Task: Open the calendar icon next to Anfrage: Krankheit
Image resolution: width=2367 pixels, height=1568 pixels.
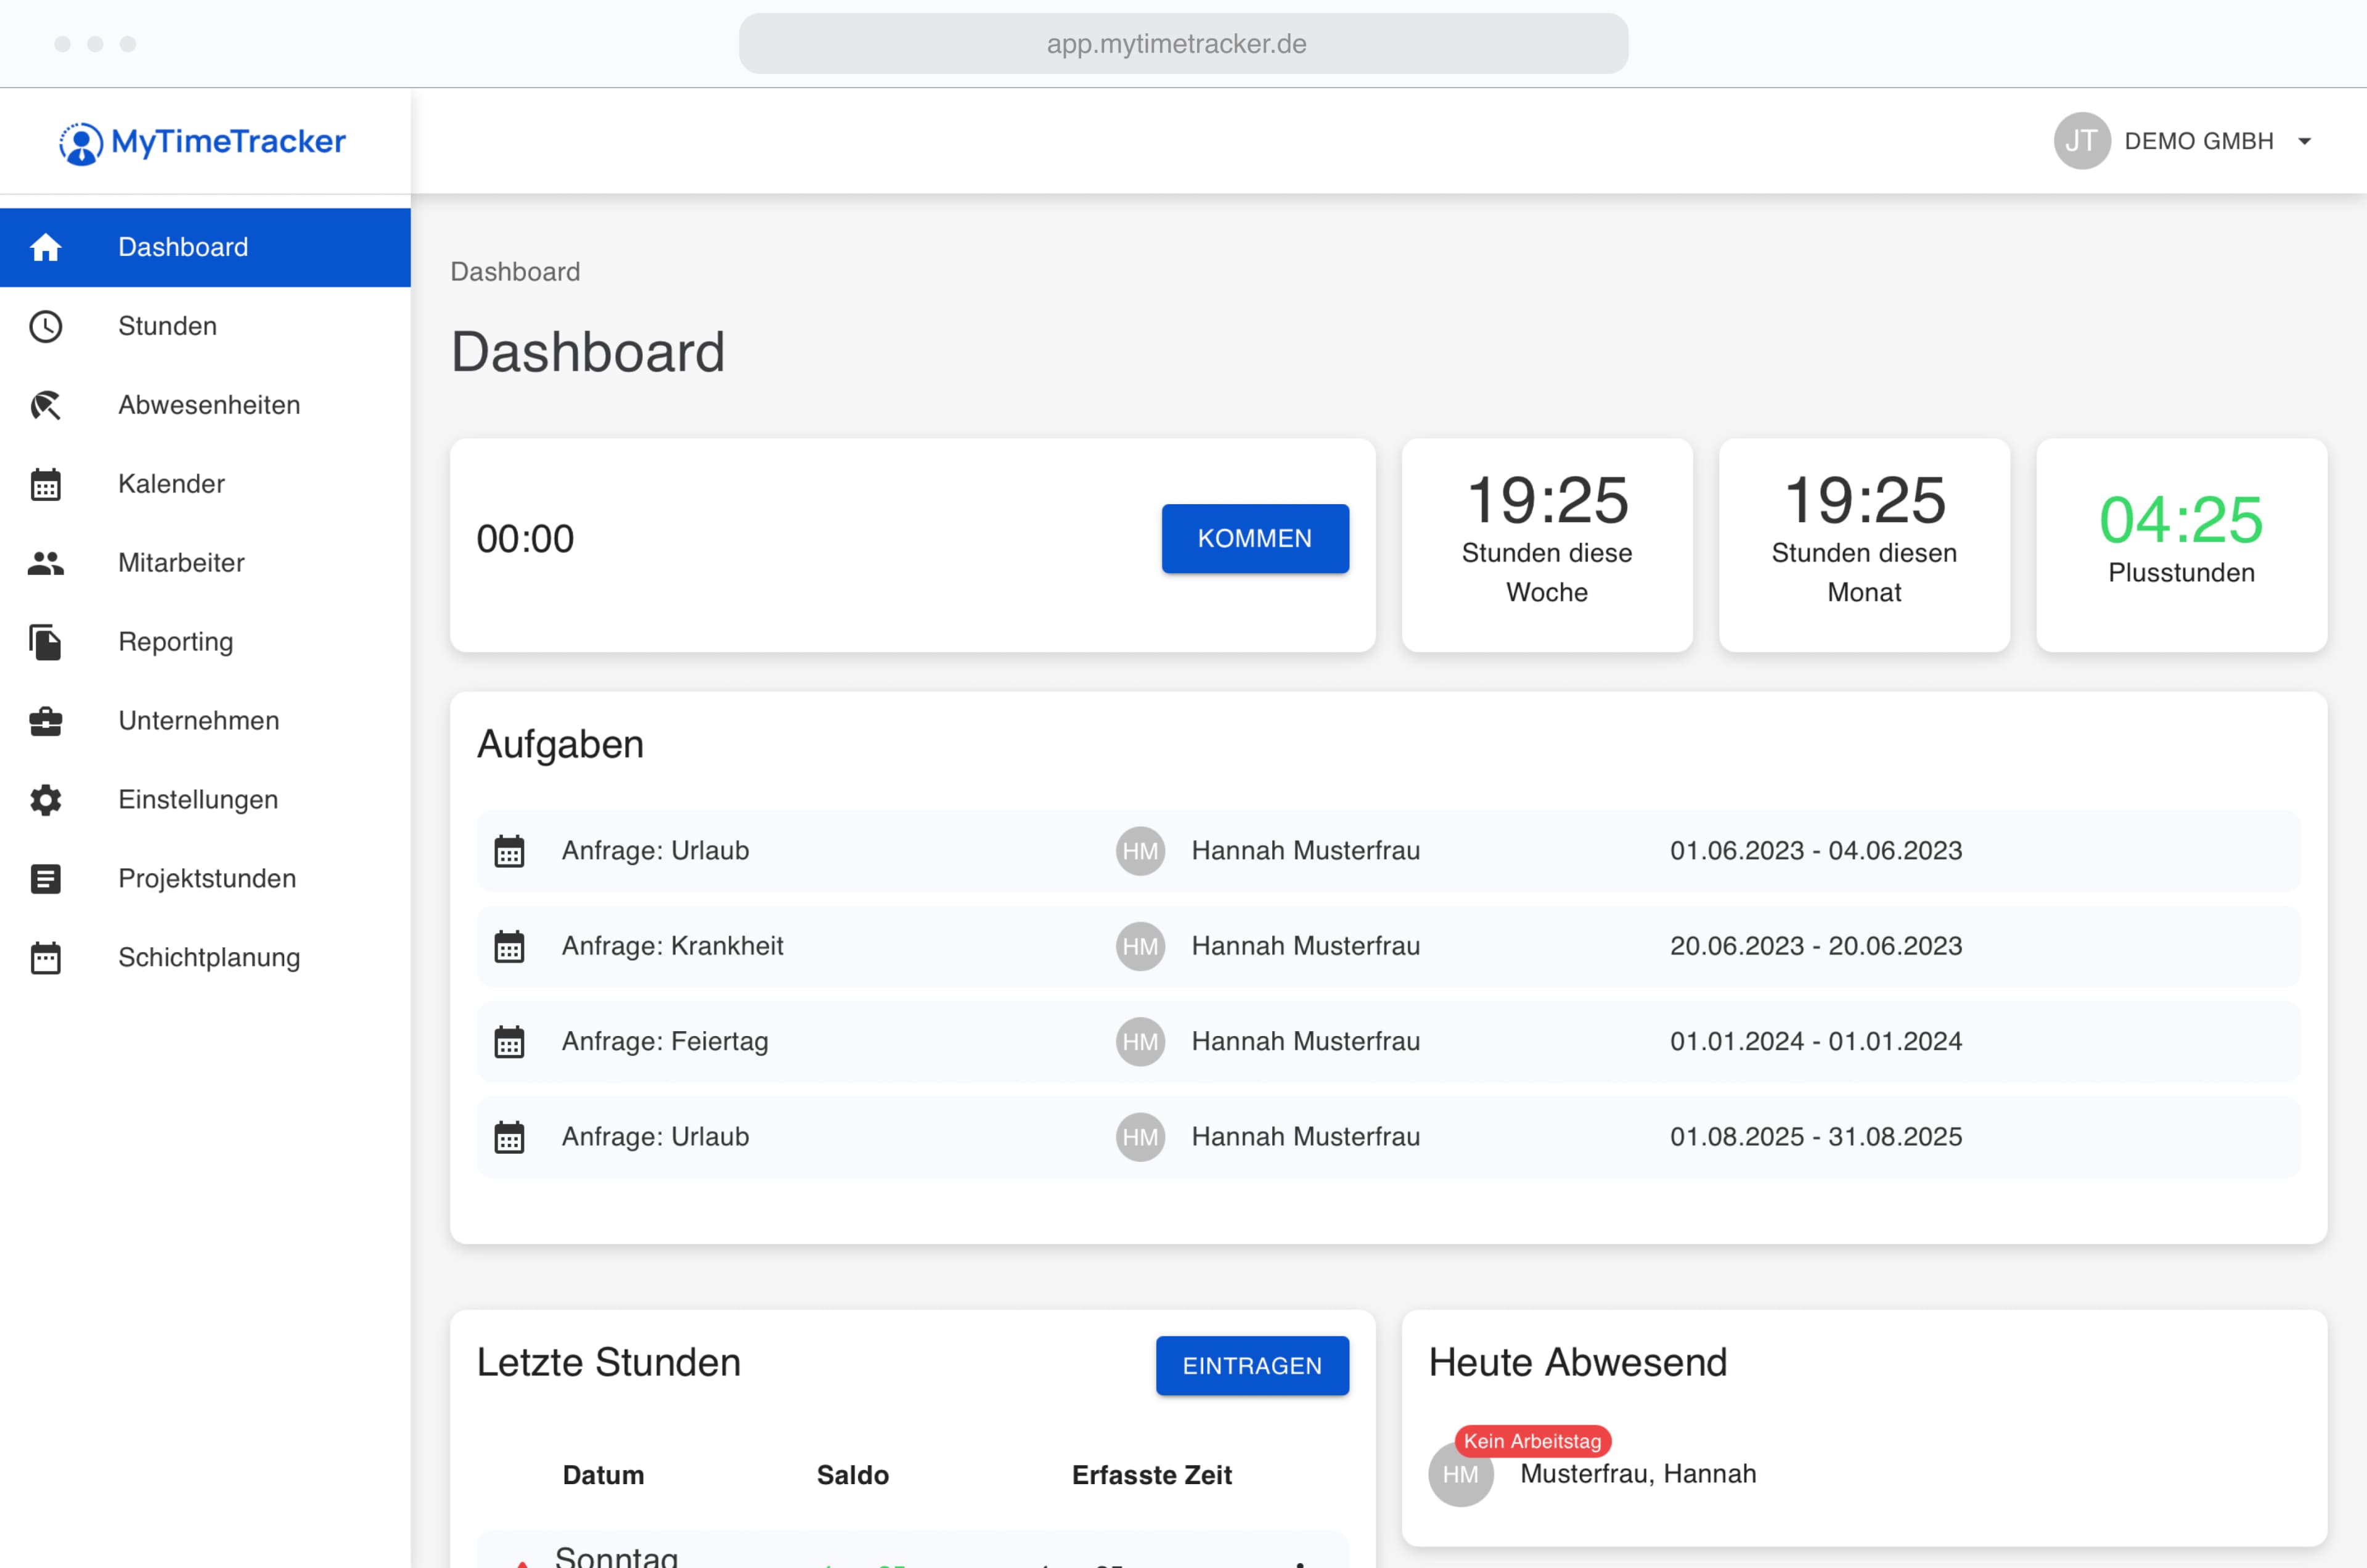Action: [x=511, y=946]
